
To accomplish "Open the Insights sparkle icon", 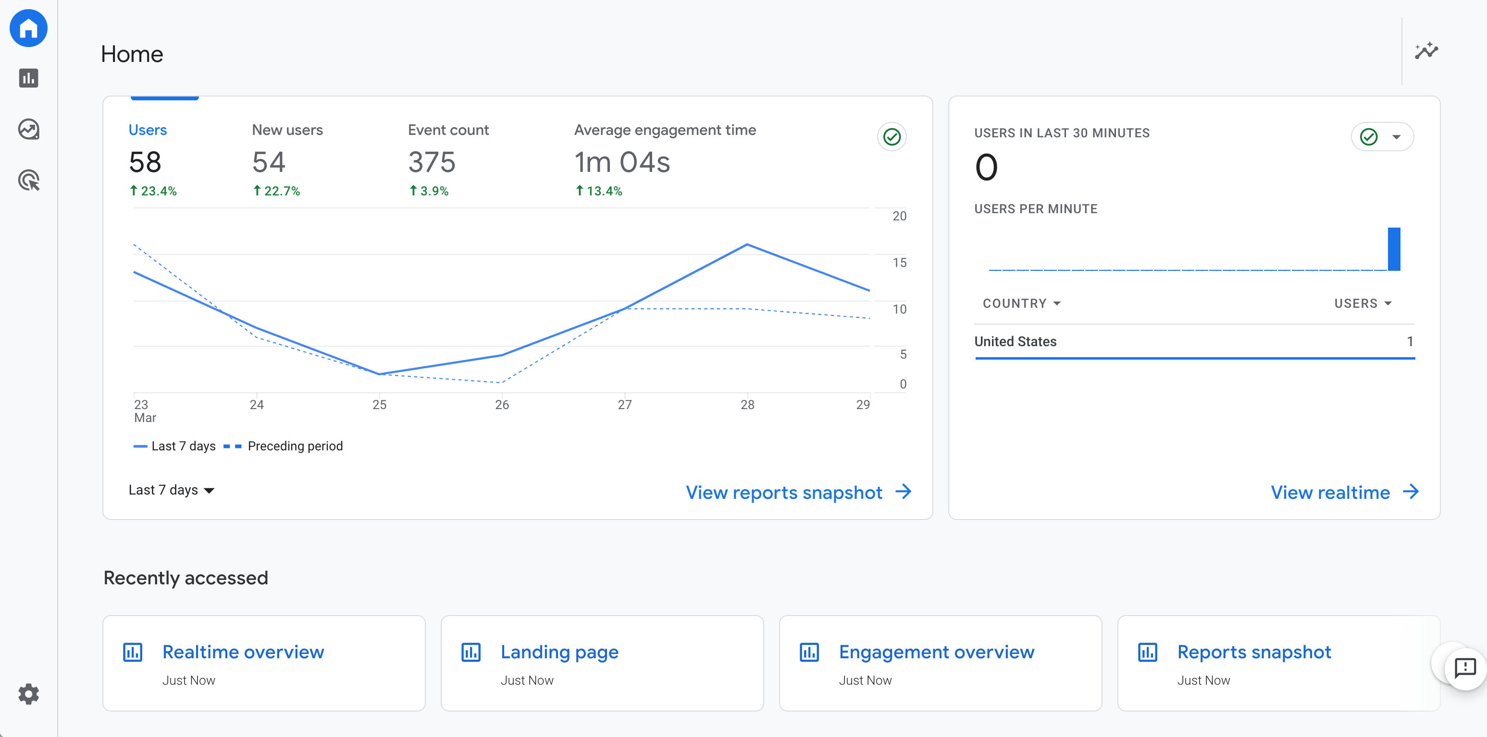I will coord(1426,51).
